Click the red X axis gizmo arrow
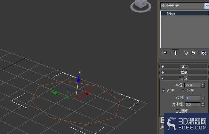 tap(88, 93)
